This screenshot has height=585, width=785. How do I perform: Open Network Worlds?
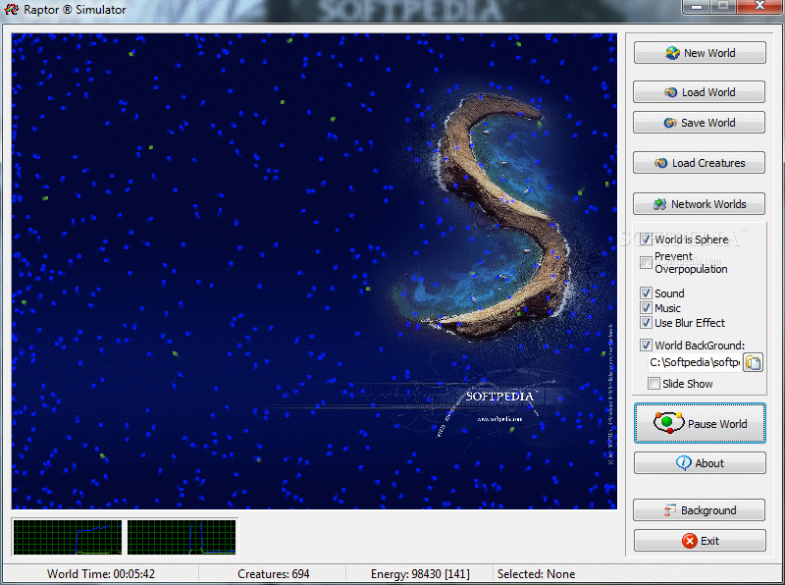[699, 204]
